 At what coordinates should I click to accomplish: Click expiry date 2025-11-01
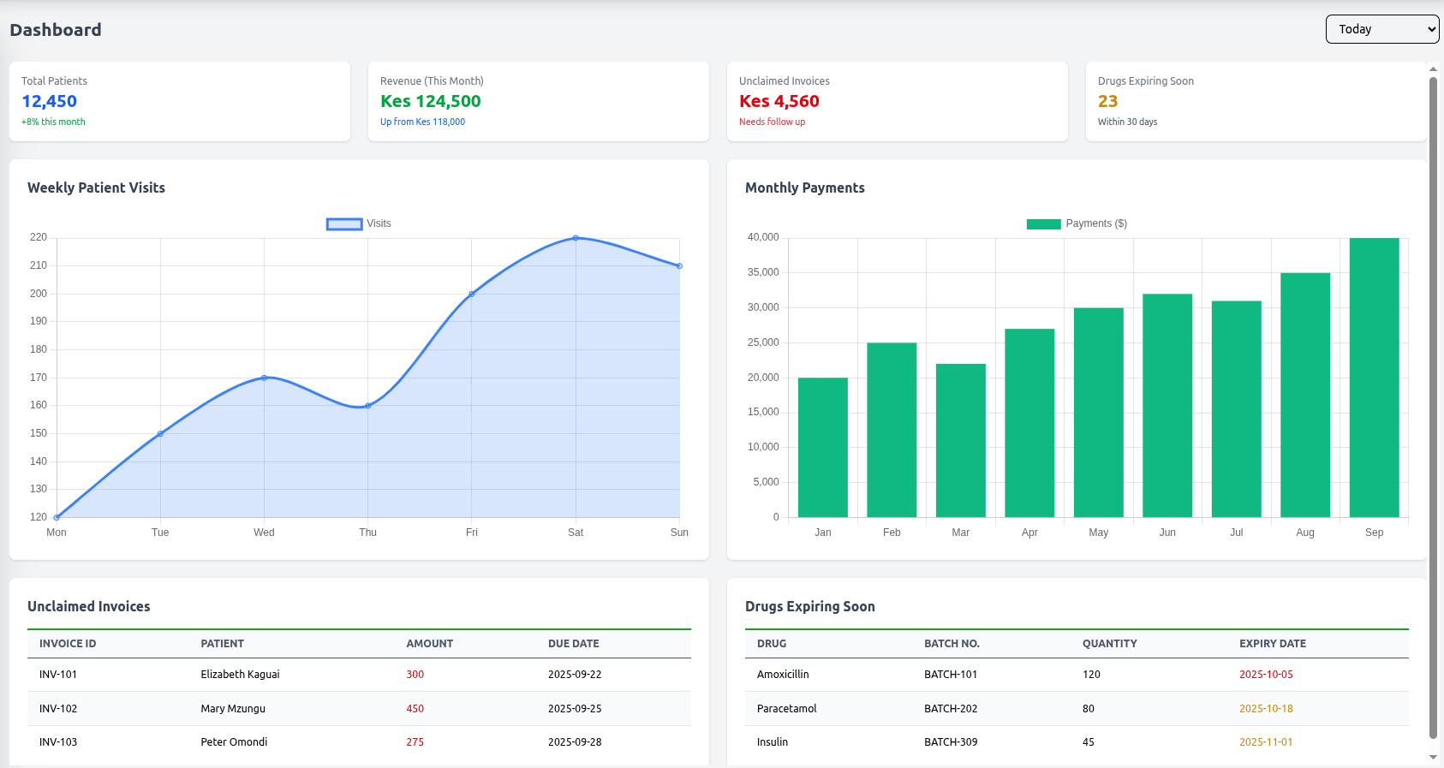coord(1266,742)
